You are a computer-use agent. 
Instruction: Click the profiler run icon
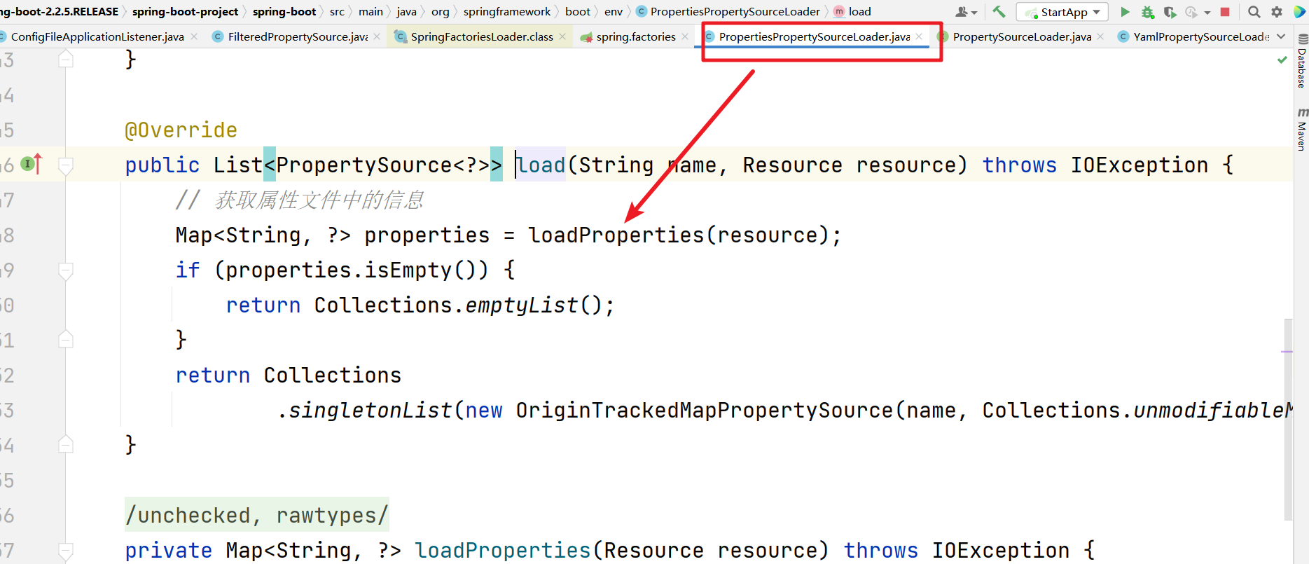point(1191,12)
